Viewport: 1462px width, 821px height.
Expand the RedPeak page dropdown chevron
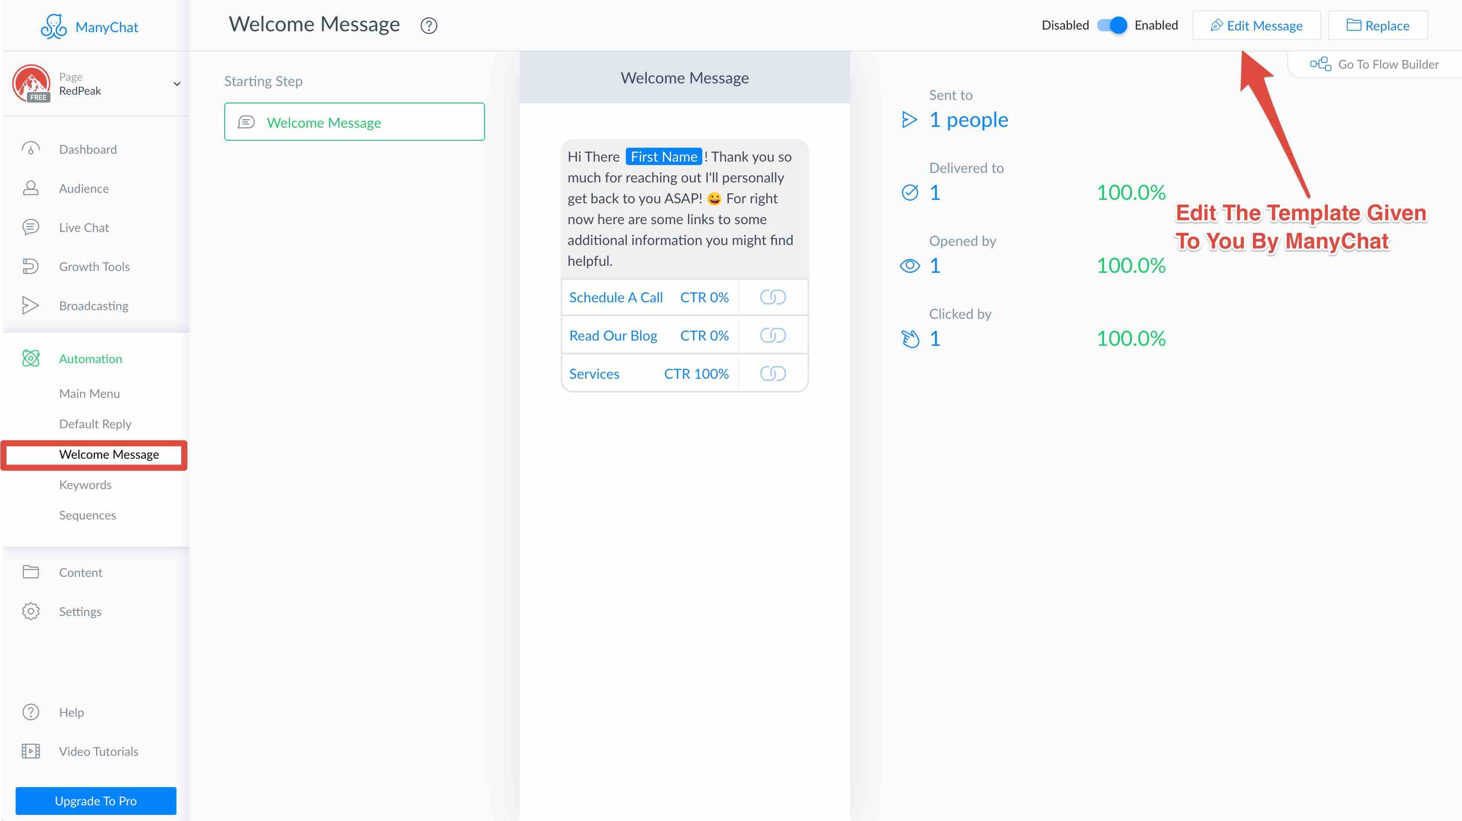[176, 84]
